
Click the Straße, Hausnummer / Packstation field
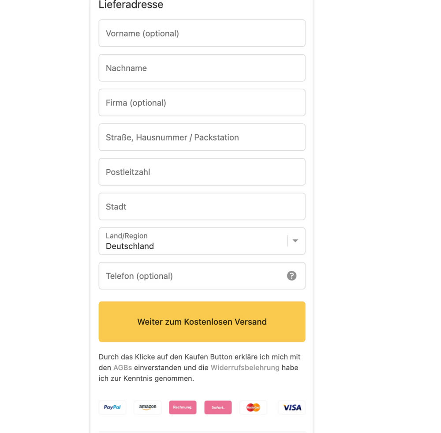202,137
